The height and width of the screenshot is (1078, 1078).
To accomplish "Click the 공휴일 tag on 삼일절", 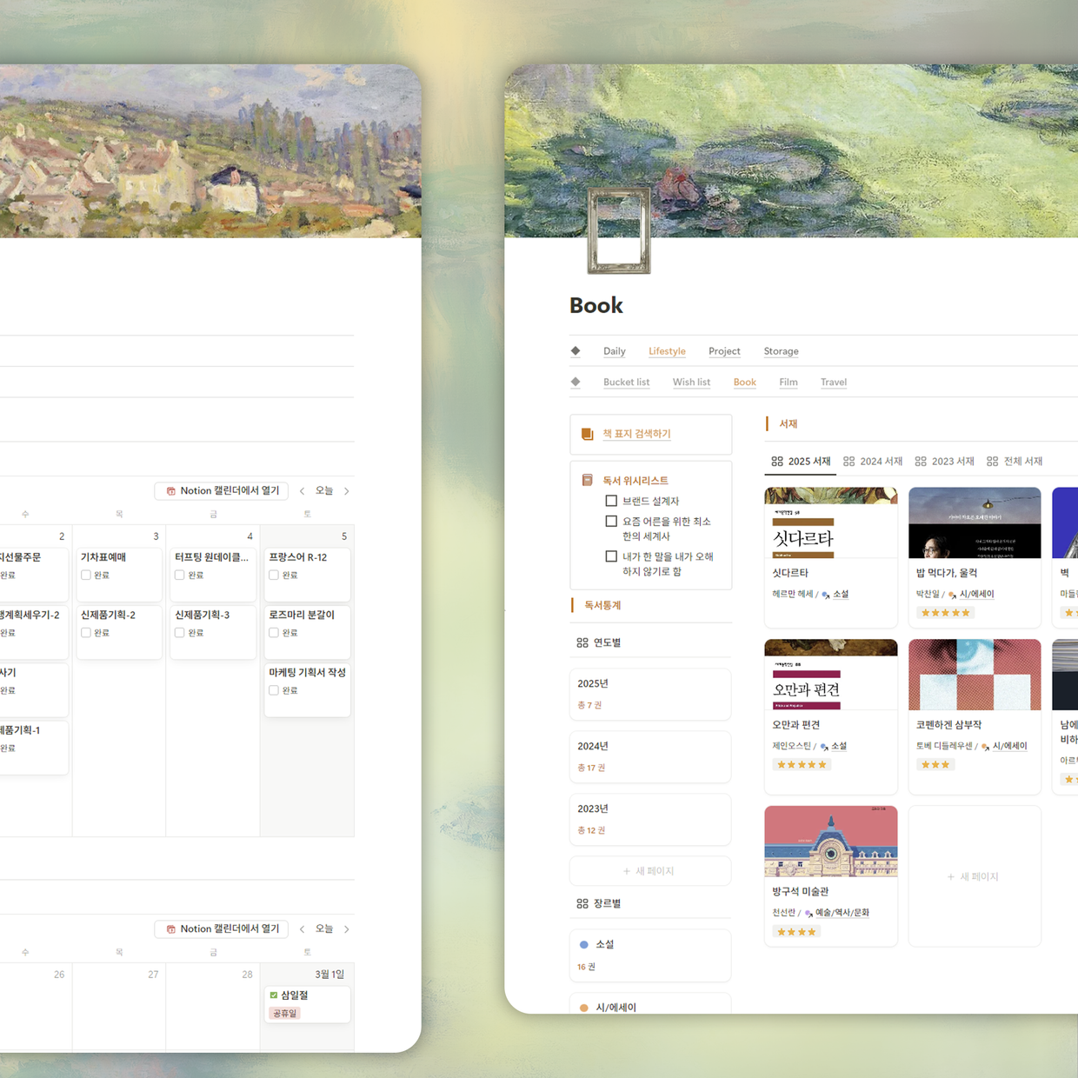I will point(284,1014).
